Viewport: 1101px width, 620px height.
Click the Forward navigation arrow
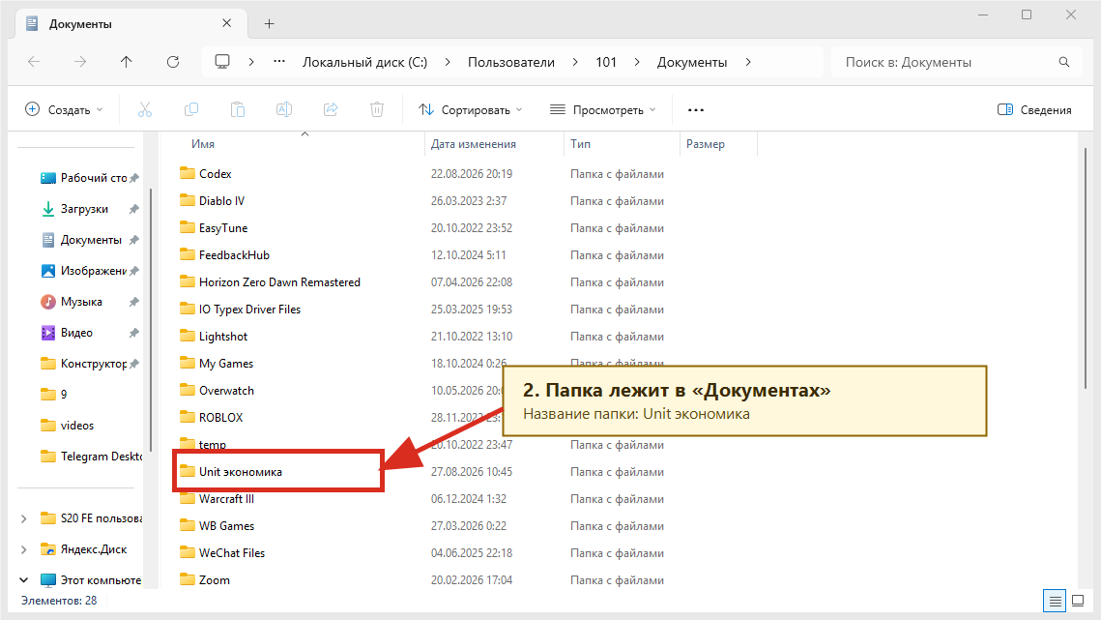(80, 62)
